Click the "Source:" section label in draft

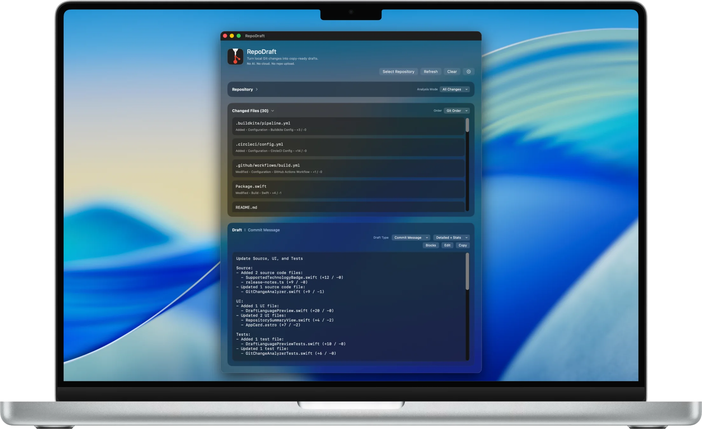pos(244,268)
